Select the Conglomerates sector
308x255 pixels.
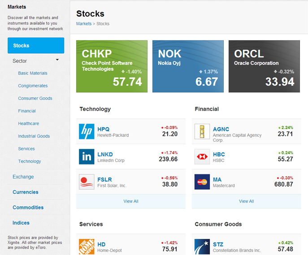click(x=33, y=86)
